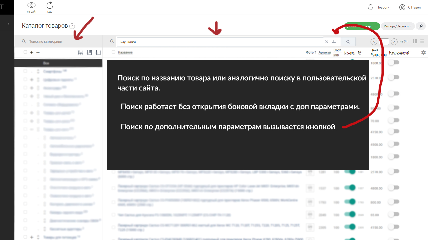428x240 pixels.
Task: Clear the search field text
Action: tap(327, 42)
